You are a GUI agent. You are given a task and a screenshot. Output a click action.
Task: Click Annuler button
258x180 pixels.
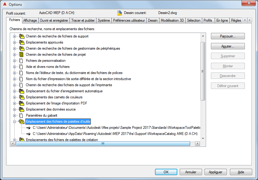pos(191,172)
